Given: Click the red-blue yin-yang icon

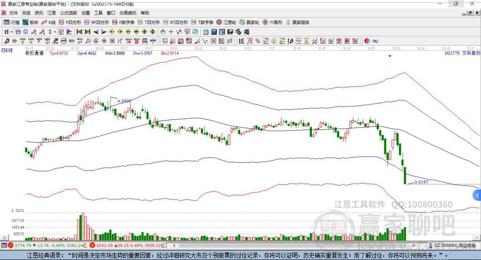Looking at the screenshot, I should 367,41.
